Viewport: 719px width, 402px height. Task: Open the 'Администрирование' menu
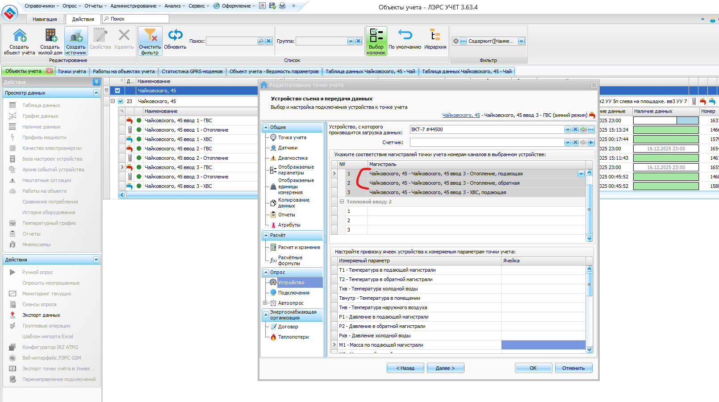[x=135, y=6]
